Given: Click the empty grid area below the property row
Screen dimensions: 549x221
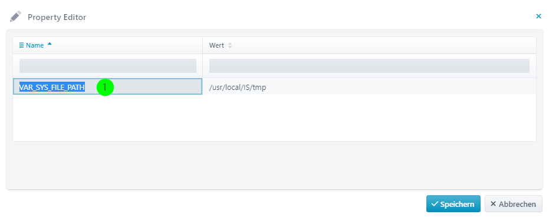Looking at the screenshot, I should coord(275,118).
